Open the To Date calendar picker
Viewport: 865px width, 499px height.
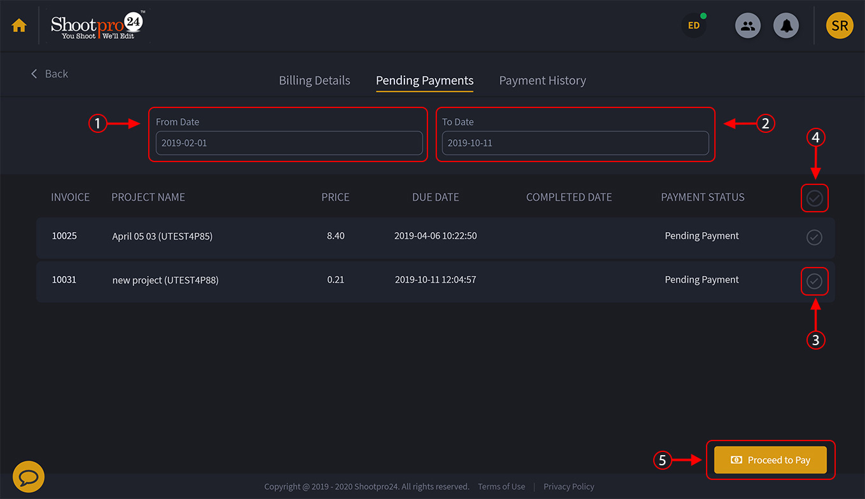575,142
